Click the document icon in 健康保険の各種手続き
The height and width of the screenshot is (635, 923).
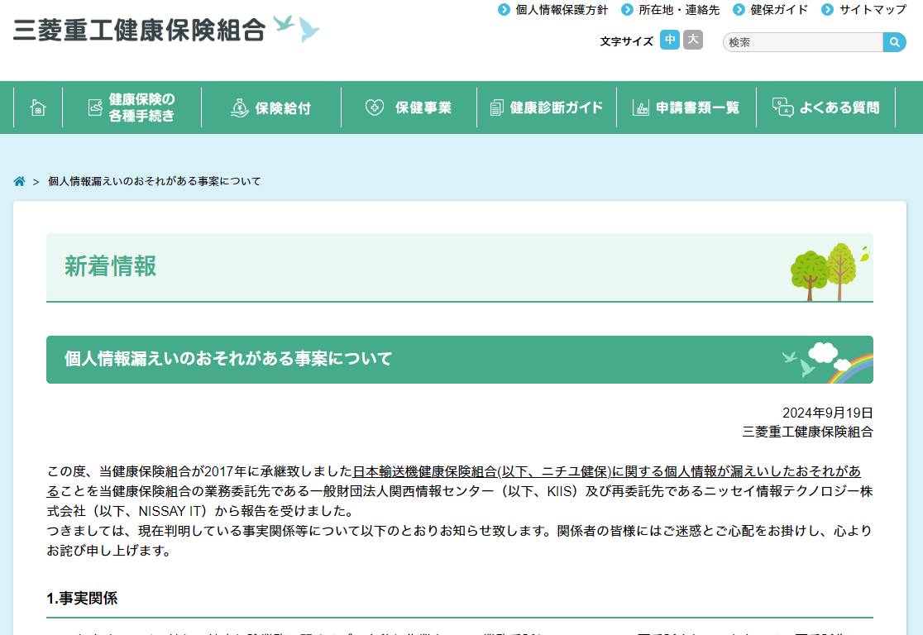click(x=95, y=107)
